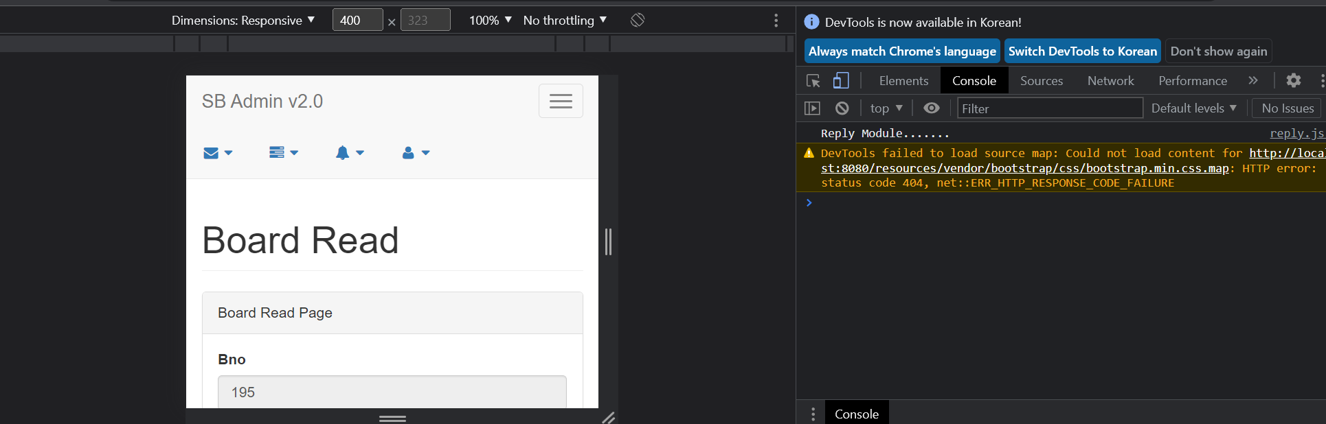Click the viewport bottom resize handle
This screenshot has height=424, width=1326.
392,418
